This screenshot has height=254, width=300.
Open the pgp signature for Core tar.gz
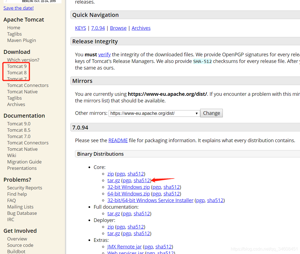tap(127, 181)
